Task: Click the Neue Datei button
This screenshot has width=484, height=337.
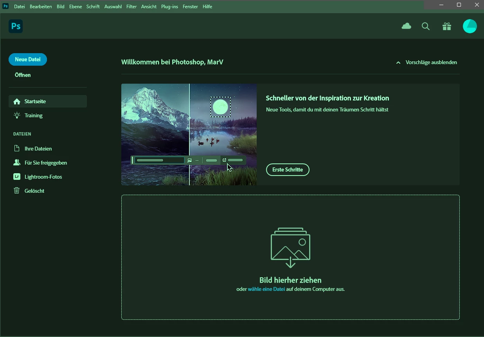Action: click(x=28, y=59)
